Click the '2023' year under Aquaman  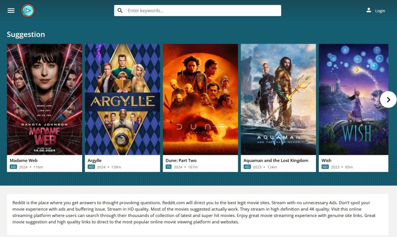(257, 167)
